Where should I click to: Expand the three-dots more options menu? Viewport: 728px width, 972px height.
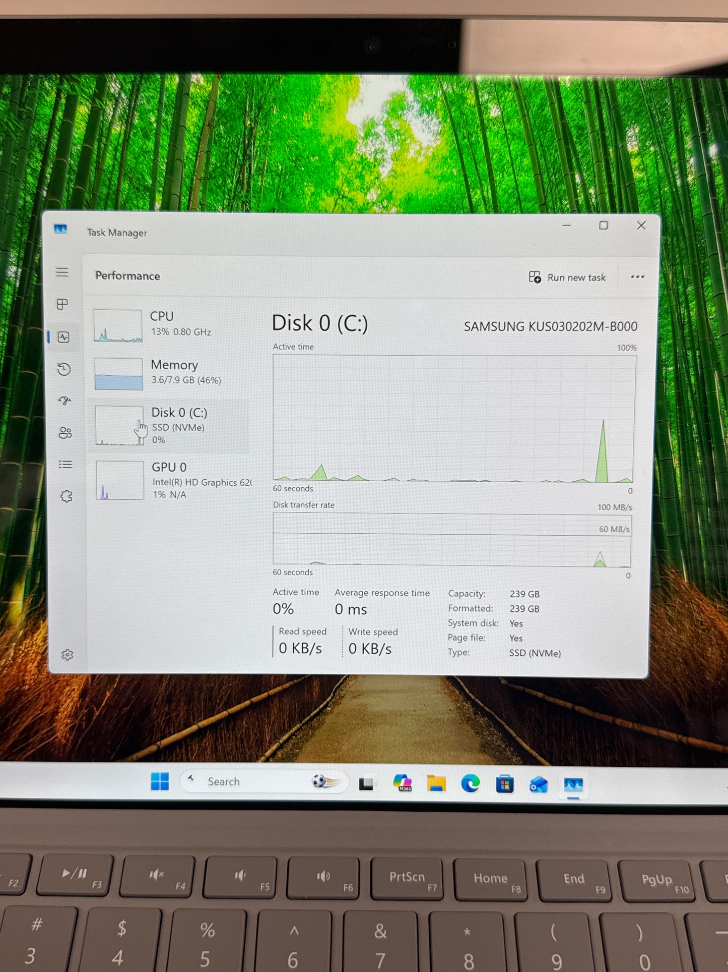pyautogui.click(x=637, y=277)
